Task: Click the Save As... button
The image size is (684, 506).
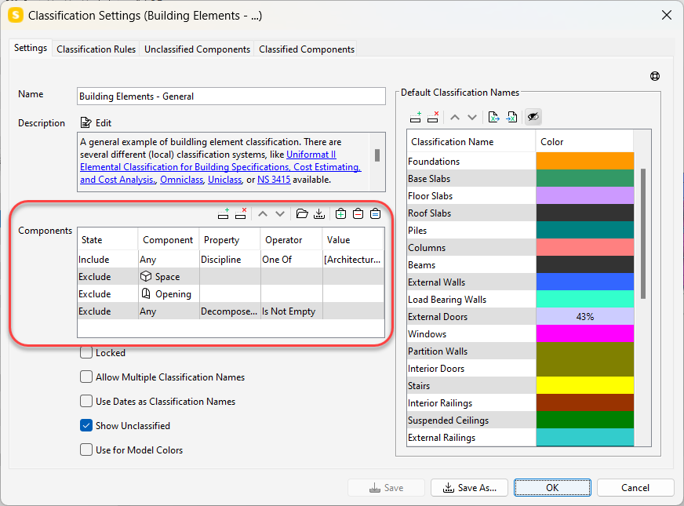Action: [x=469, y=488]
